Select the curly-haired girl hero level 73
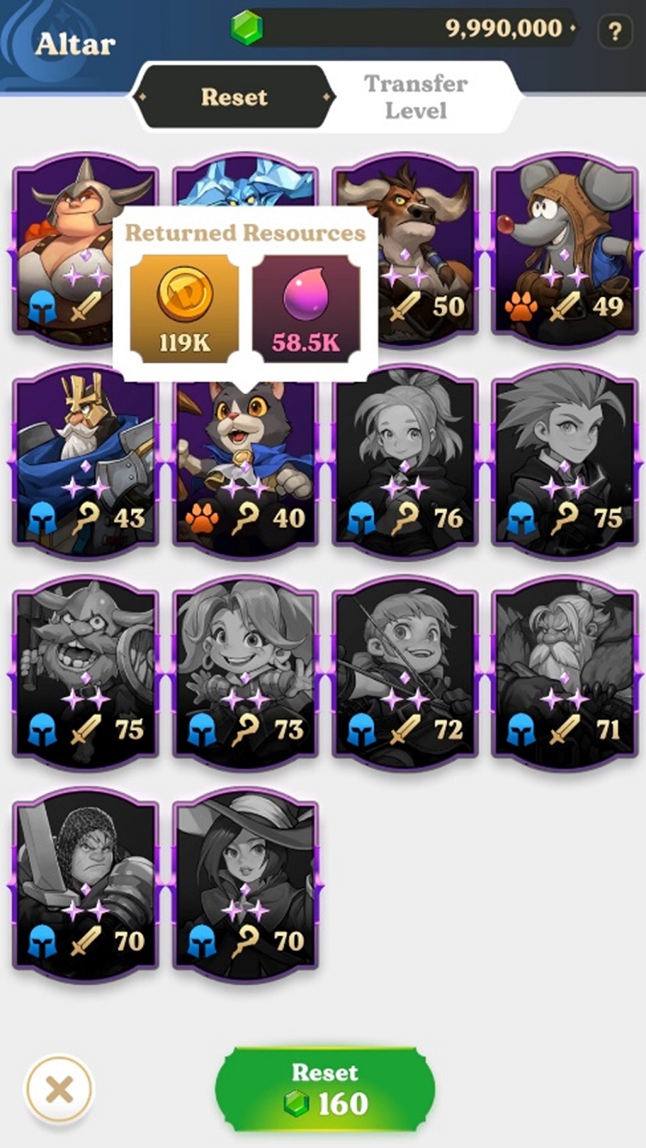The image size is (646, 1148). click(246, 673)
